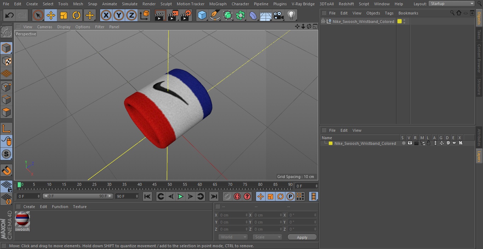483x249 pixels.
Task: Add a camera object
Action: point(278,16)
